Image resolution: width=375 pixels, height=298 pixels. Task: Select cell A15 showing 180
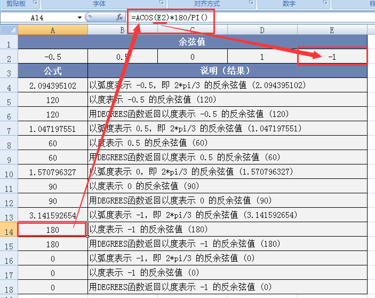(x=53, y=244)
